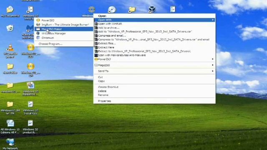267x150 pixels.
Task: Open with MagicISO Maker
Action: [64, 29]
